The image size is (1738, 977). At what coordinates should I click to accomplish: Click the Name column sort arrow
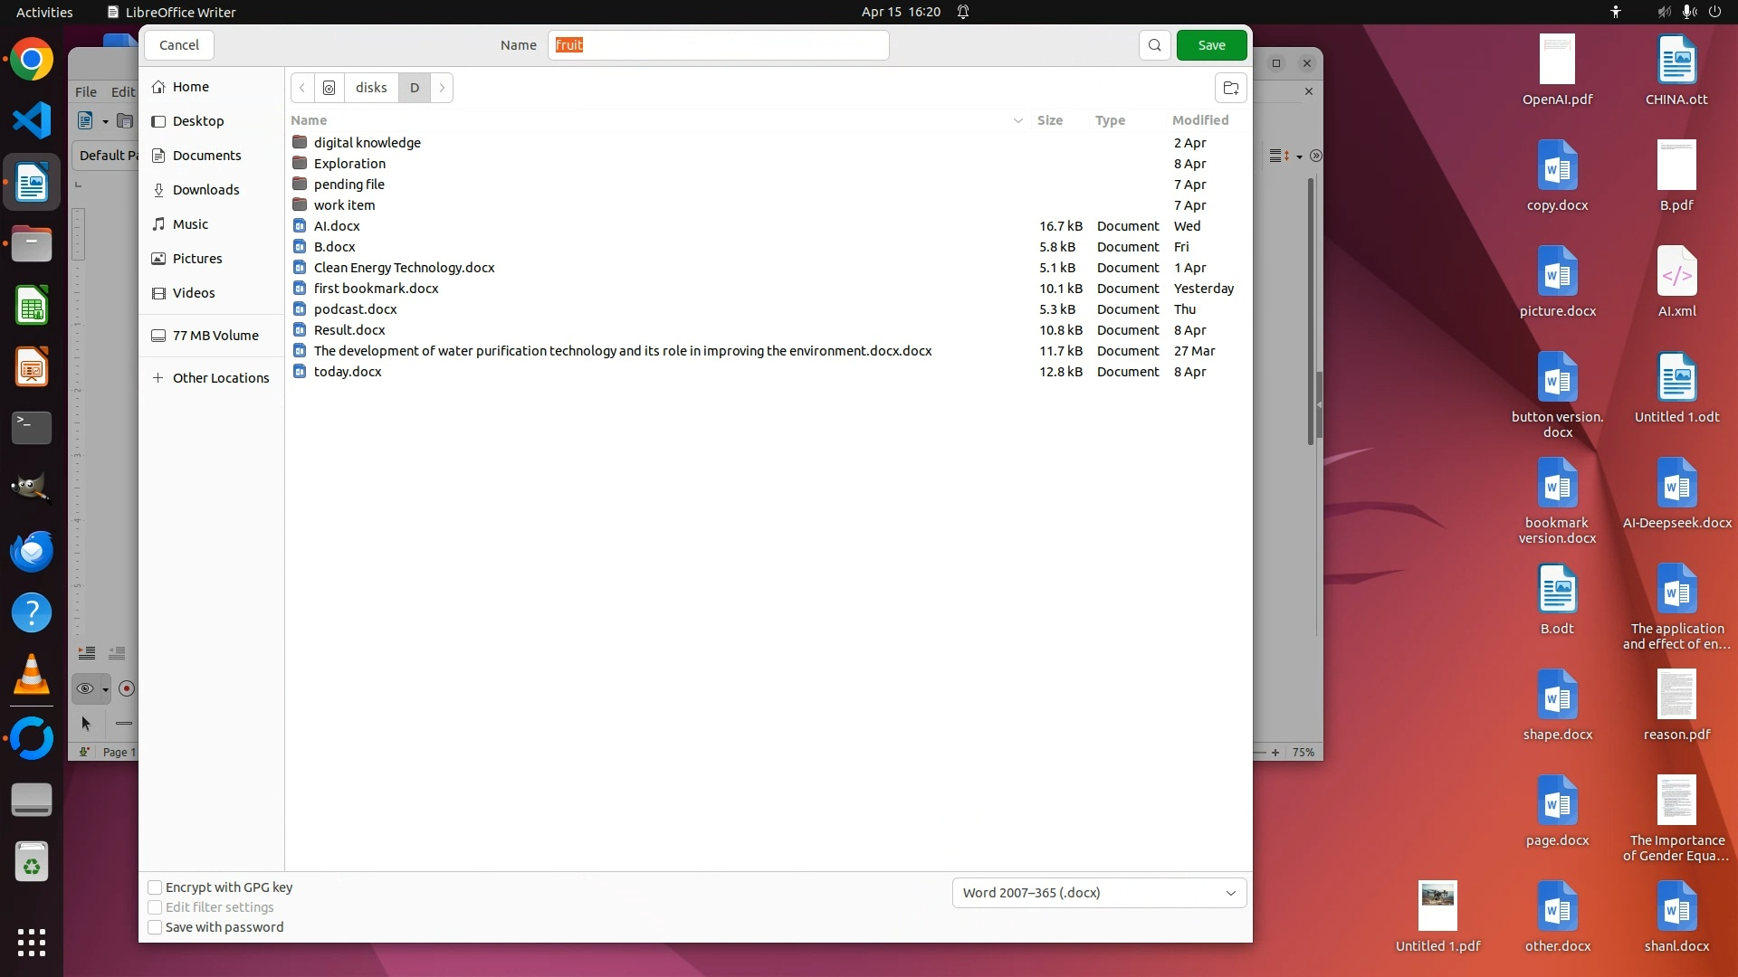[x=1017, y=120]
